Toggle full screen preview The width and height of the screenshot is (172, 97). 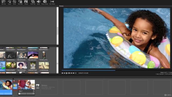coord(76,73)
